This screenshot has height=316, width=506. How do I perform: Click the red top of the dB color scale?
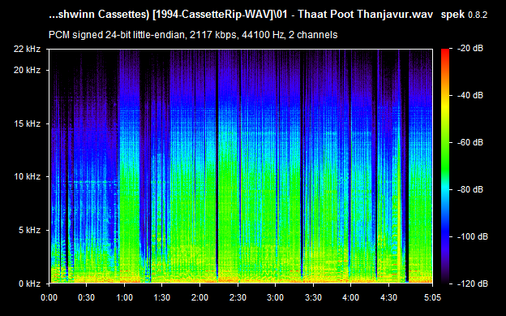coord(445,53)
